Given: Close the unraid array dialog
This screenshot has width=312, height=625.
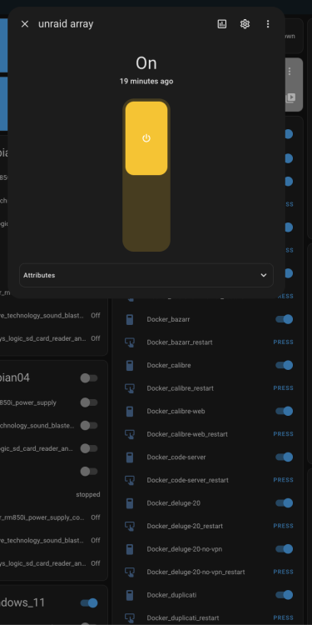Looking at the screenshot, I should pos(25,24).
